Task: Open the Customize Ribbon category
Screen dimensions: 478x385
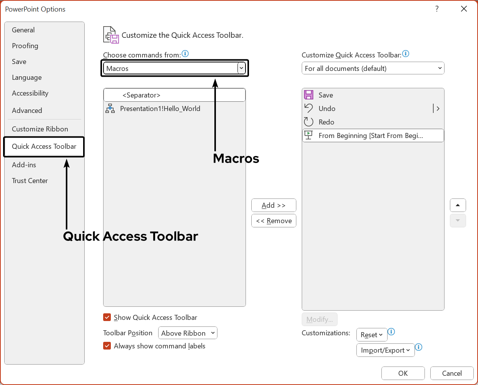Action: [40, 129]
